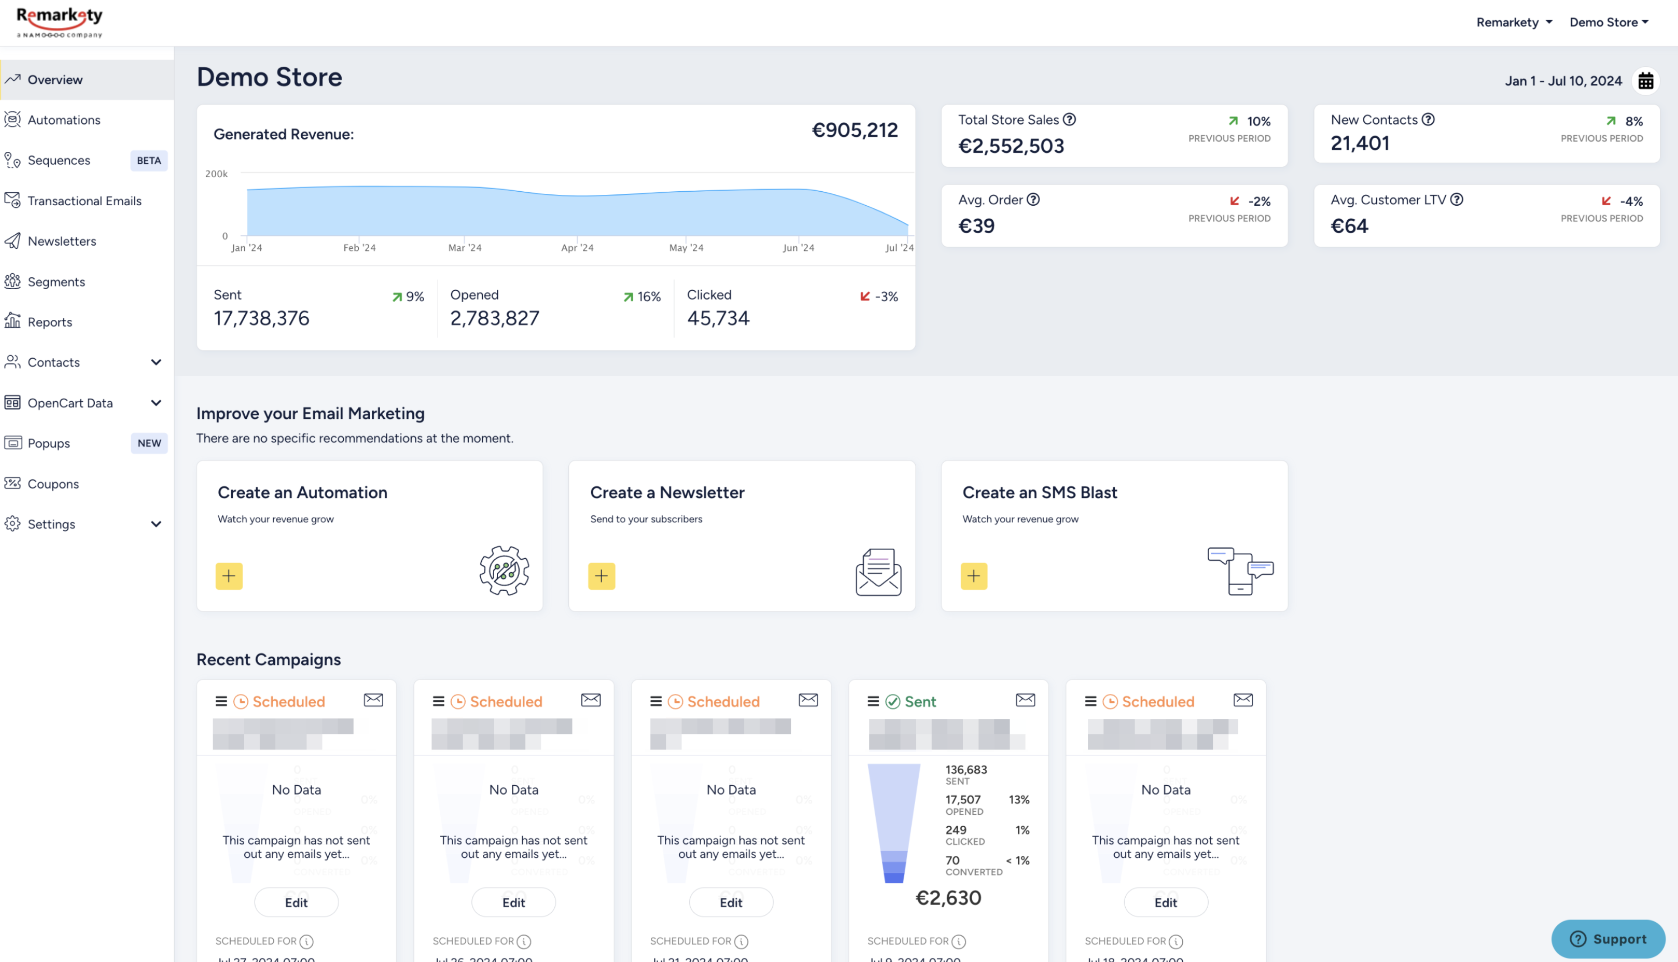Open Transactional Emails in the sidebar
Image resolution: width=1678 pixels, height=962 pixels.
[x=87, y=201]
